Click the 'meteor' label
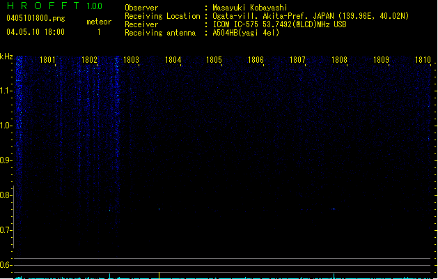 (x=99, y=22)
